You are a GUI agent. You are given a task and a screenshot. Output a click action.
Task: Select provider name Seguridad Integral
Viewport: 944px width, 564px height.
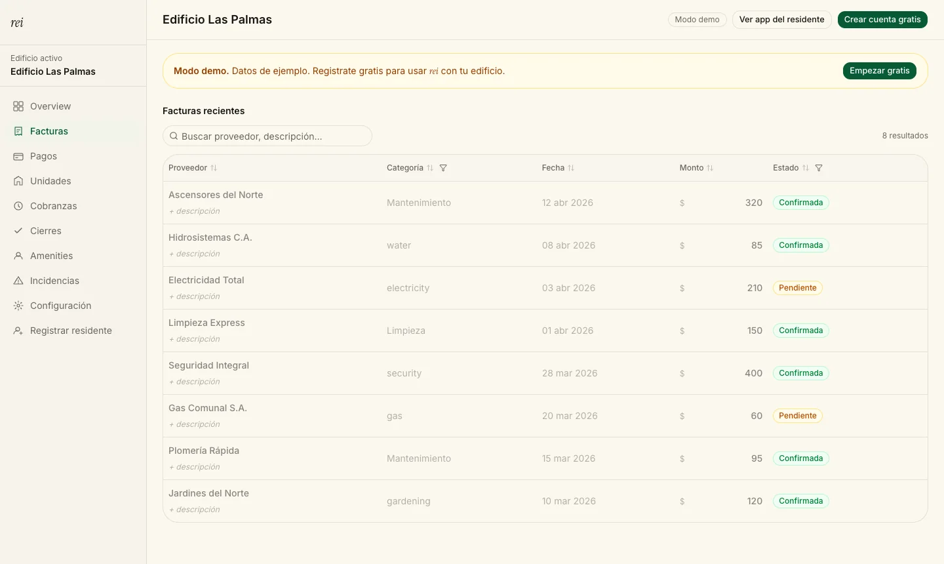pyautogui.click(x=208, y=365)
